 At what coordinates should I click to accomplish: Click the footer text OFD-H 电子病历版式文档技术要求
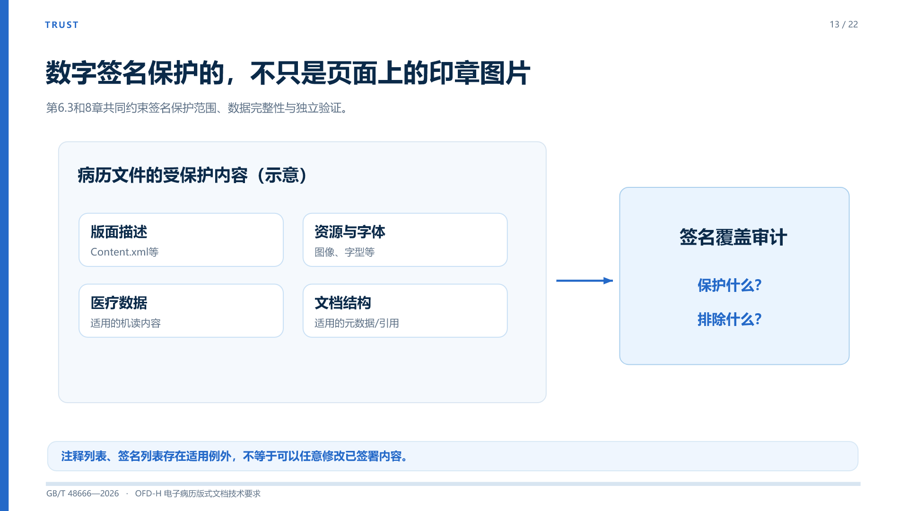[x=198, y=493]
